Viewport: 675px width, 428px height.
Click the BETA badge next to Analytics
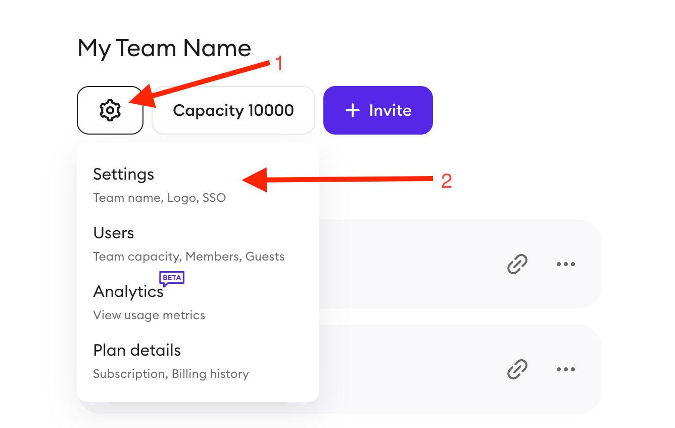[x=172, y=278]
